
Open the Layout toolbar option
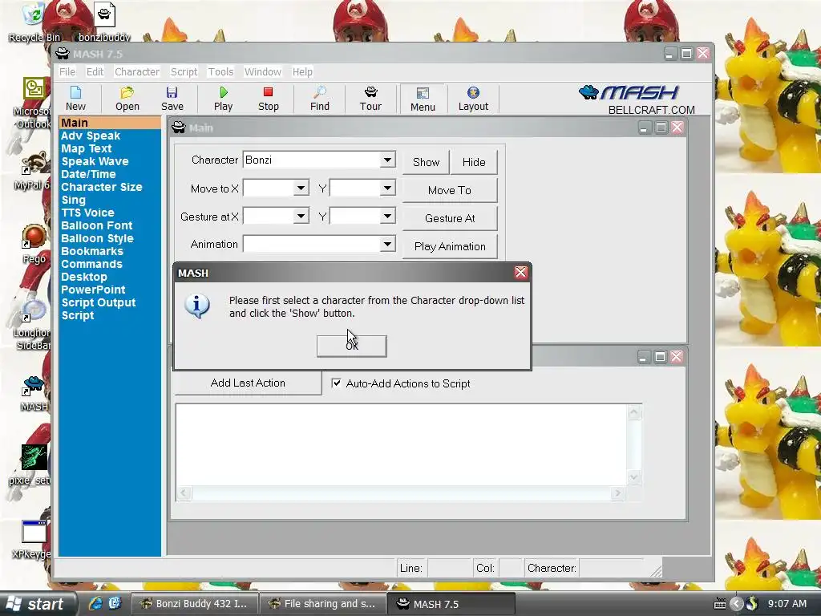coord(473,99)
